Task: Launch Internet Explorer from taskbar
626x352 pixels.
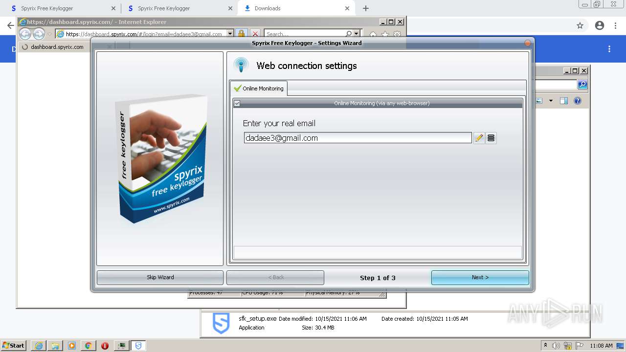Action: pyautogui.click(x=39, y=346)
